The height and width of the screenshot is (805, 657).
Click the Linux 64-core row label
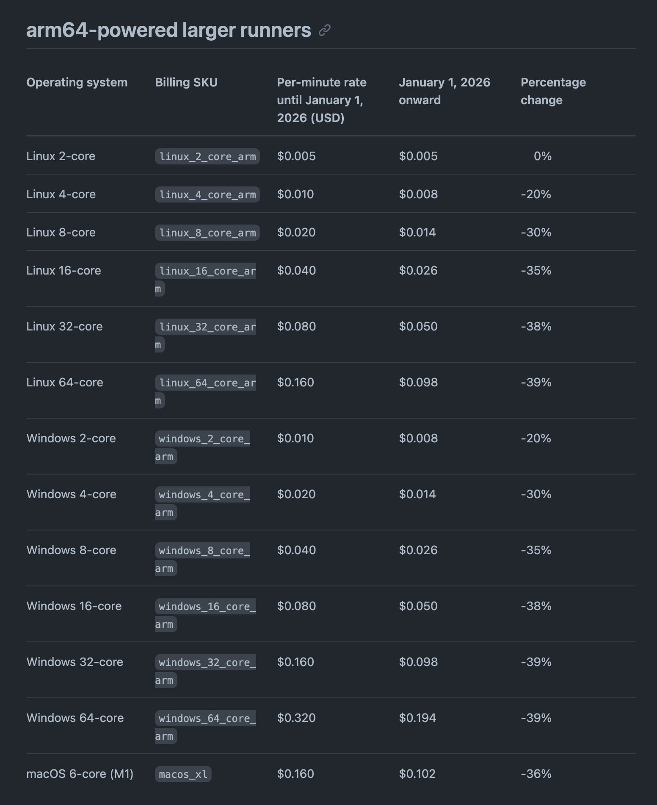(x=64, y=382)
